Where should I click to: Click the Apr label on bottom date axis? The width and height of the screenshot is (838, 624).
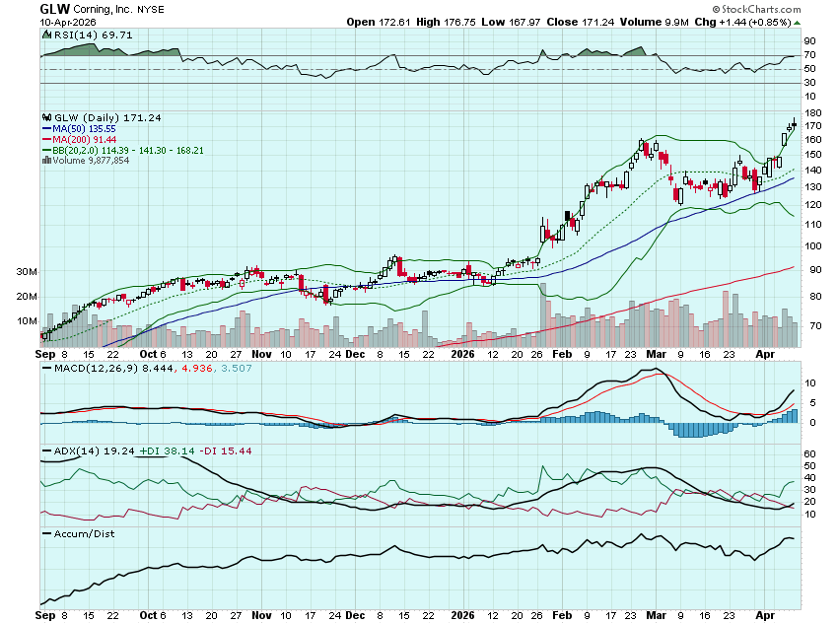coord(765,615)
